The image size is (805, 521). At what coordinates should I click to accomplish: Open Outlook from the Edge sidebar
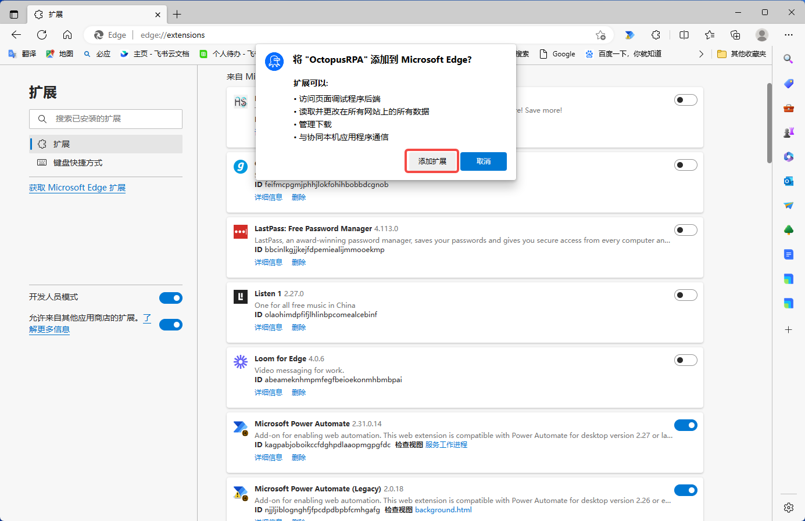tap(789, 181)
